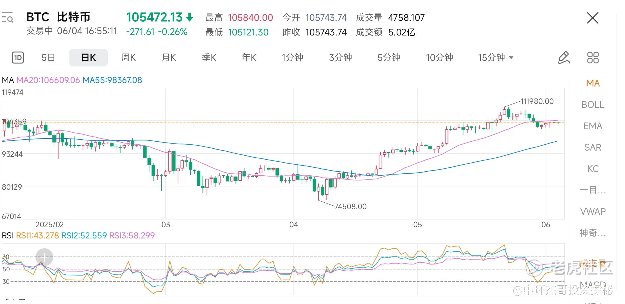Open the MA20 MA55 legend settings
This screenshot has width=625, height=304.
pyautogui.click(x=72, y=80)
